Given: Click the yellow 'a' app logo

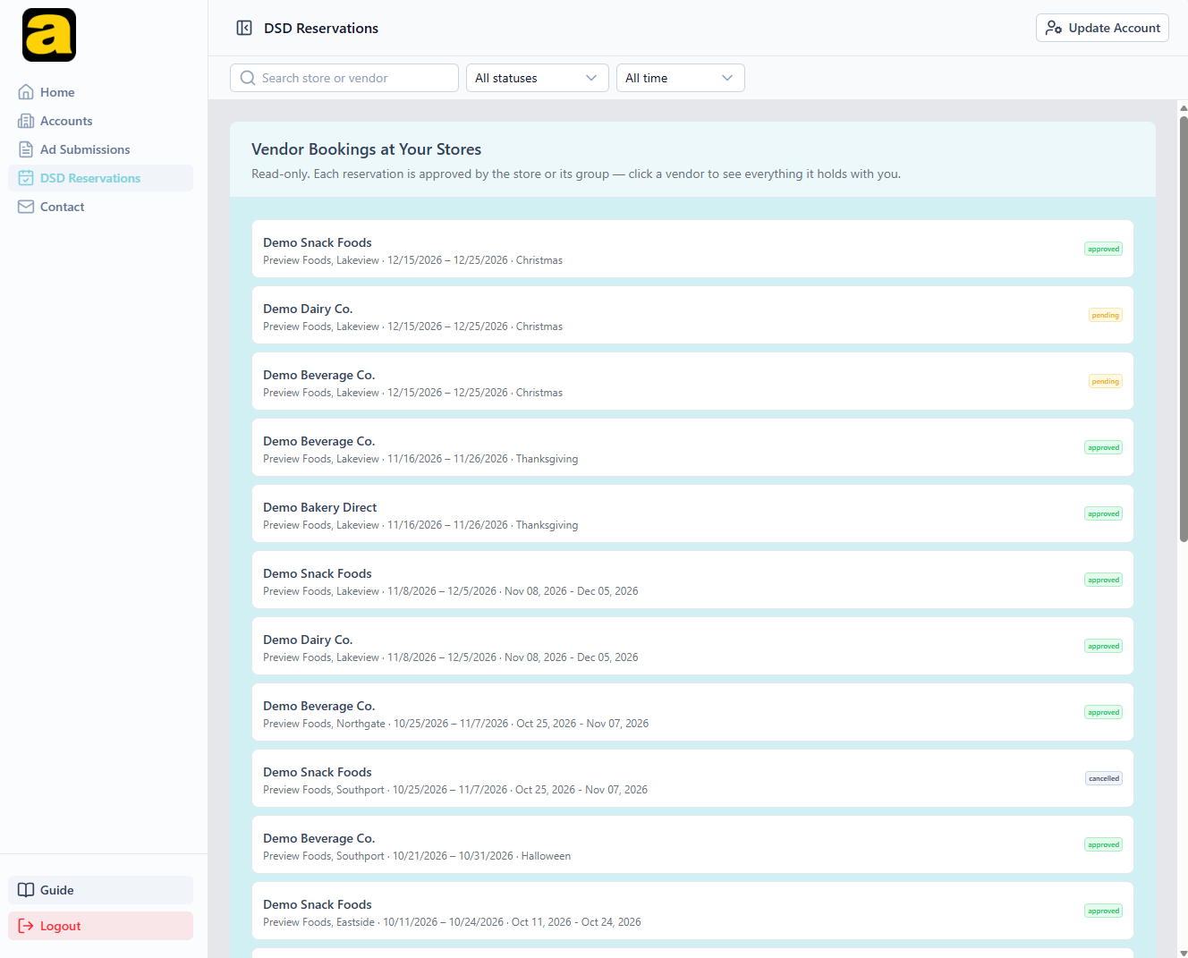Looking at the screenshot, I should coord(49,35).
